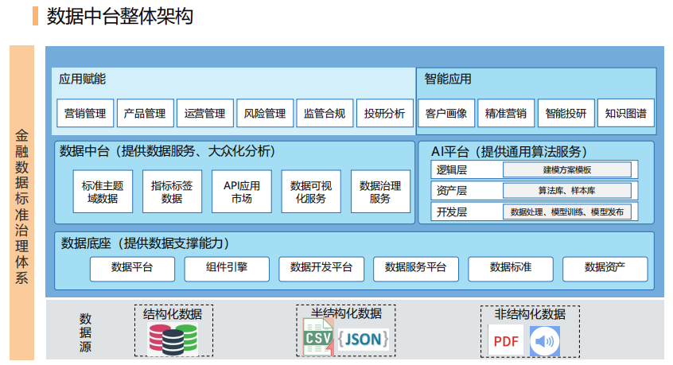Open the 数据标准 box
Viewport: 673px width, 365px height.
511,269
